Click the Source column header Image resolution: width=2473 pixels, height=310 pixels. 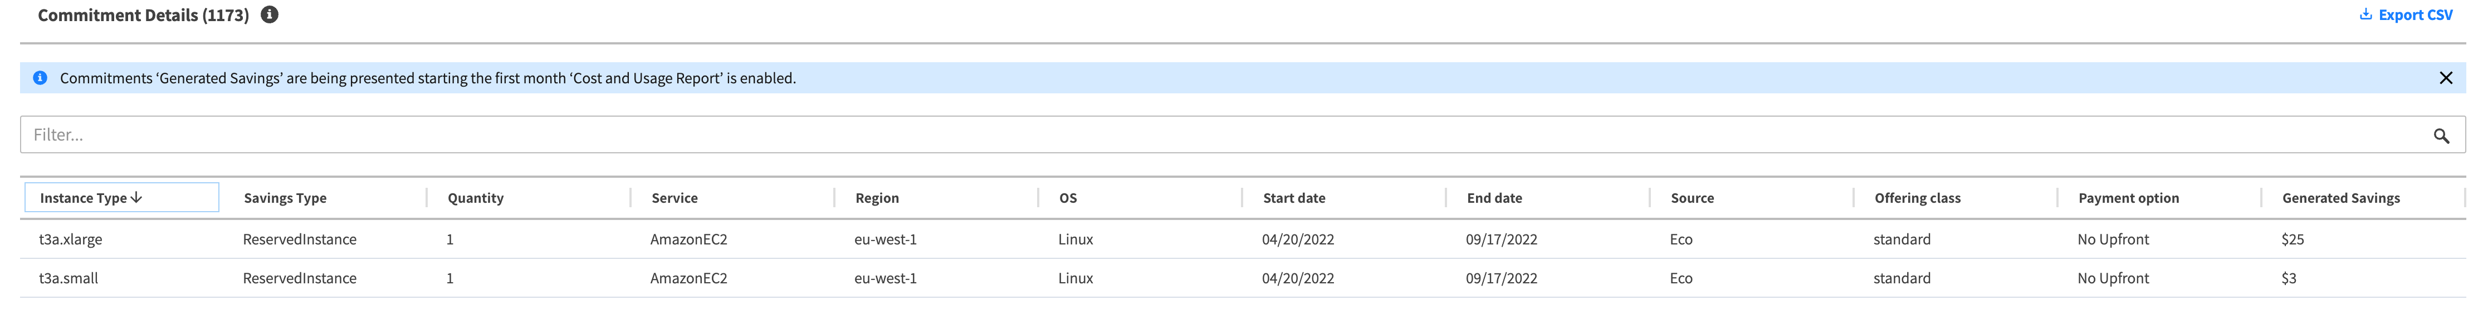click(1692, 198)
